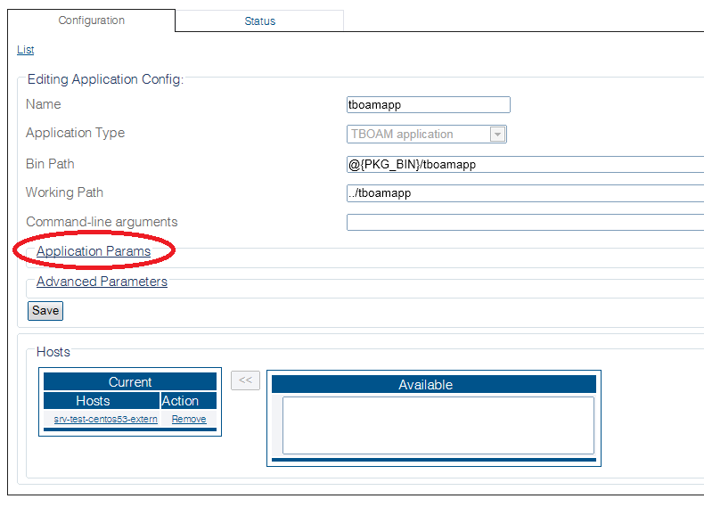The width and height of the screenshot is (704, 507).
Task: Expand the Advanced Parameters section
Action: coord(102,282)
